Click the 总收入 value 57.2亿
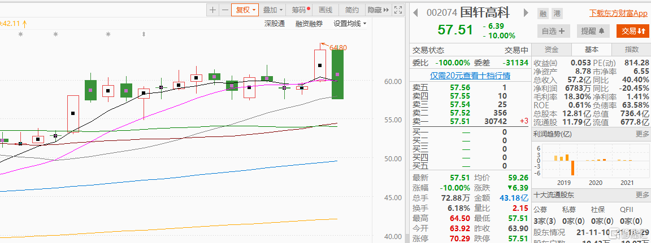This screenshot has height=243, width=651. pos(580,79)
